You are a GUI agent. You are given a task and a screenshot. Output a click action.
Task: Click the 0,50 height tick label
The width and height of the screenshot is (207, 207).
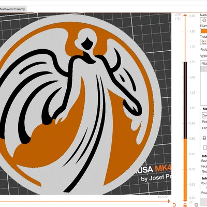coord(192,169)
